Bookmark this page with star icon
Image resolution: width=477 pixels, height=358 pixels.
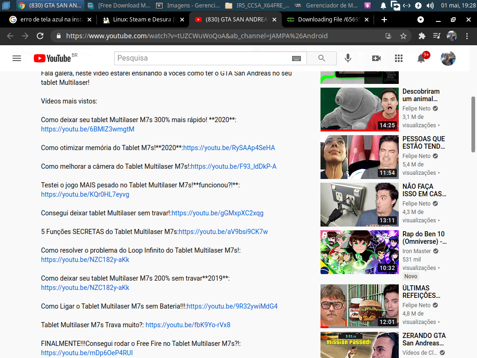click(x=403, y=36)
